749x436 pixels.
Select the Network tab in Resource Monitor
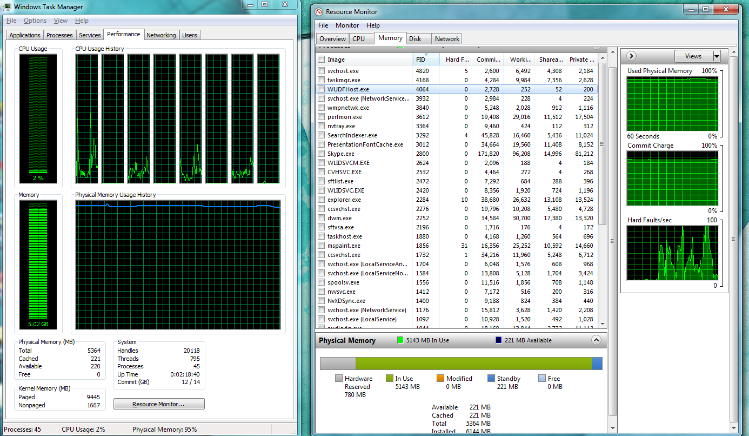click(447, 39)
